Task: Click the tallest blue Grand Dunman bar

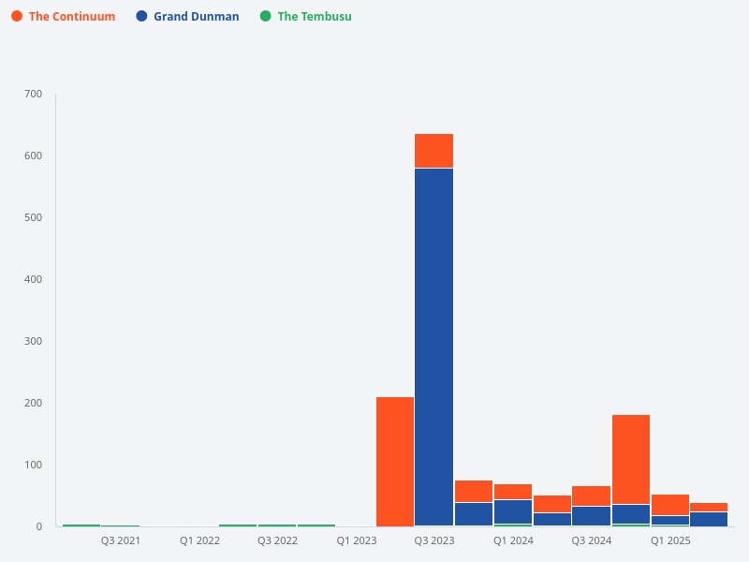Action: (x=433, y=347)
